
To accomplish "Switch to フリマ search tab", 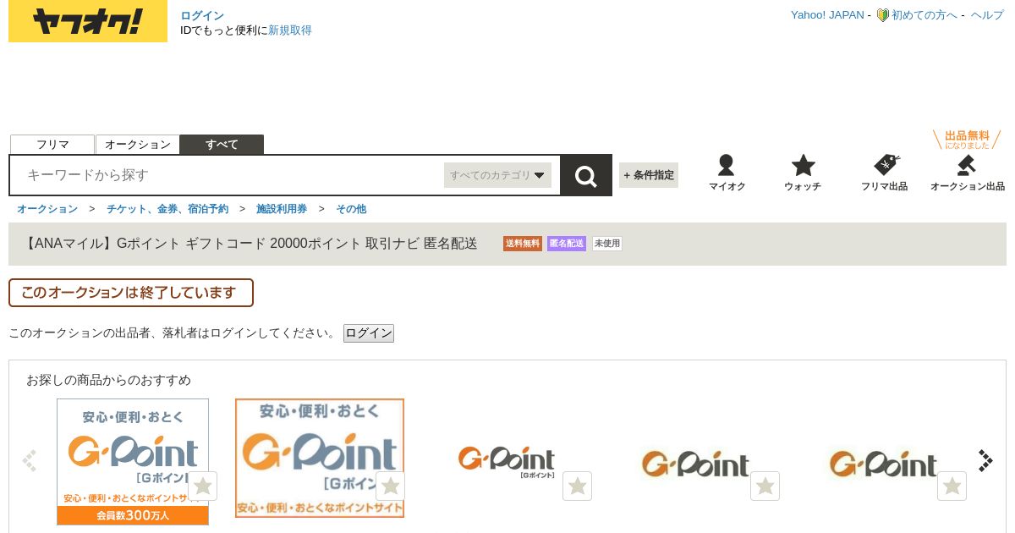I will (x=52, y=145).
